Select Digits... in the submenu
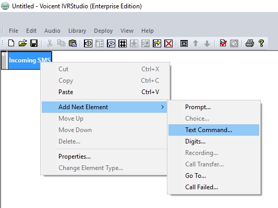 coord(214,141)
